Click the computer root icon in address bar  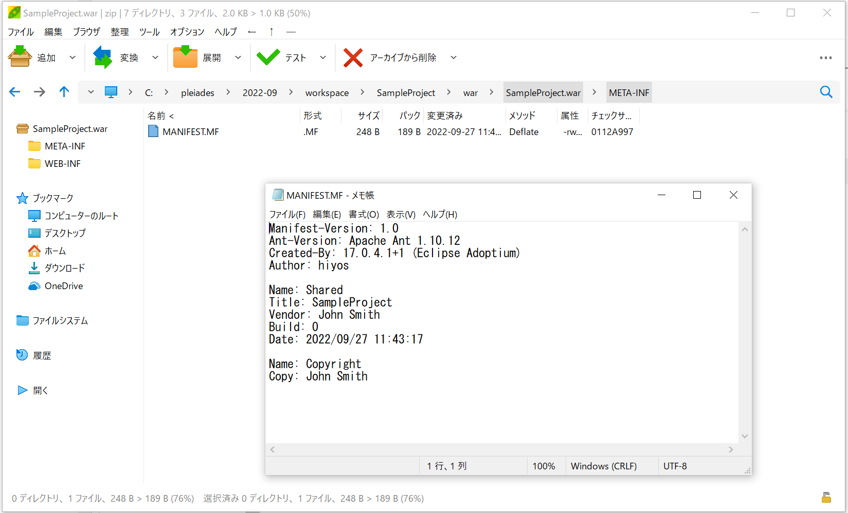click(x=111, y=92)
